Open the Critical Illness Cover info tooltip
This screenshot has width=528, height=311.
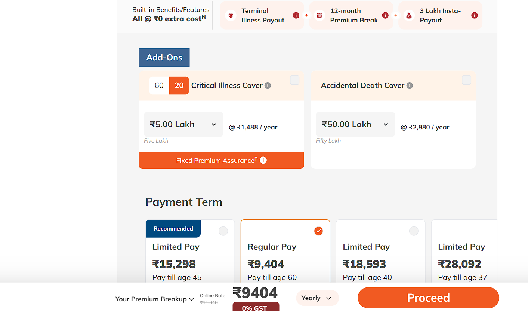coord(268,85)
